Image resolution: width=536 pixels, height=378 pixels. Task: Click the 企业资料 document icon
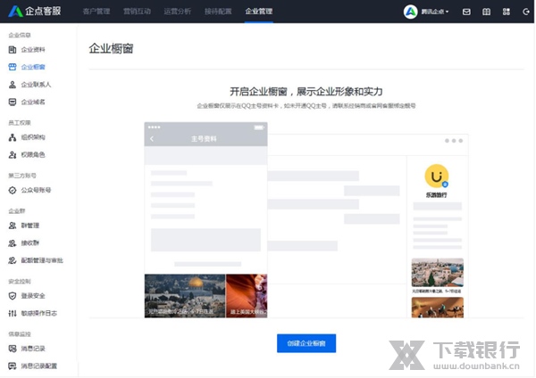pyautogui.click(x=13, y=50)
